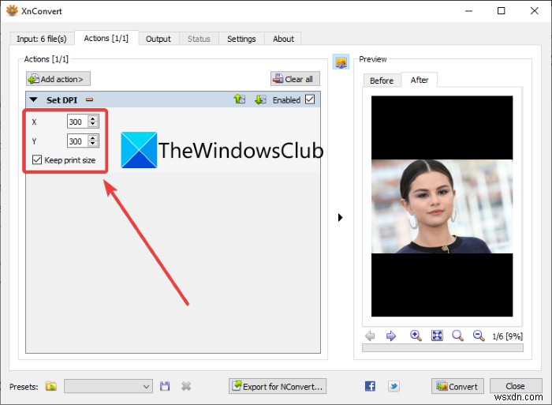Move the Set DPI action down
This screenshot has width=552, height=405.
(x=260, y=99)
